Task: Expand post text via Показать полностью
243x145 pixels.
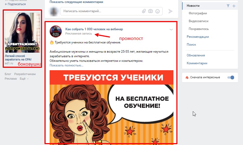Action: point(66,65)
